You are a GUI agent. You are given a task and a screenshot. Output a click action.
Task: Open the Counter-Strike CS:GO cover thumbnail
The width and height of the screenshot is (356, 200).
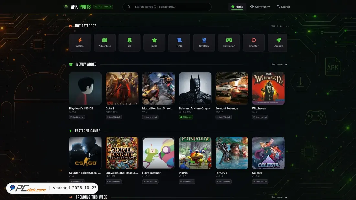(x=85, y=153)
